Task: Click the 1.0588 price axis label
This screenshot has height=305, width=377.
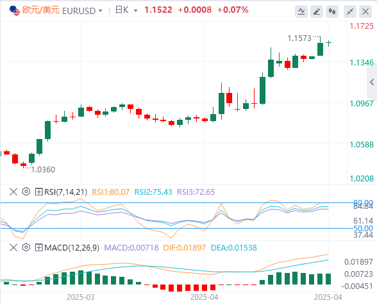Action: 362,145
